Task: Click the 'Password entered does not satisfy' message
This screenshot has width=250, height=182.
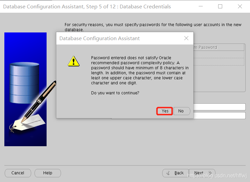Action: (x=140, y=70)
